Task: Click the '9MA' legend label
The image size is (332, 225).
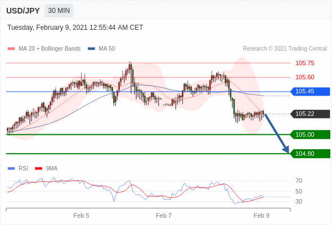Action: click(x=52, y=169)
